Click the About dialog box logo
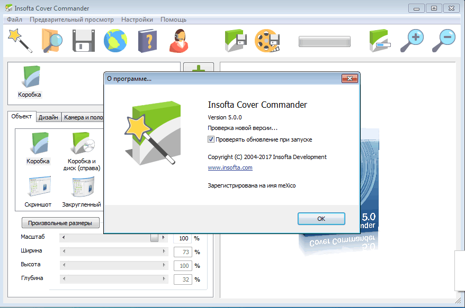 click(x=153, y=133)
